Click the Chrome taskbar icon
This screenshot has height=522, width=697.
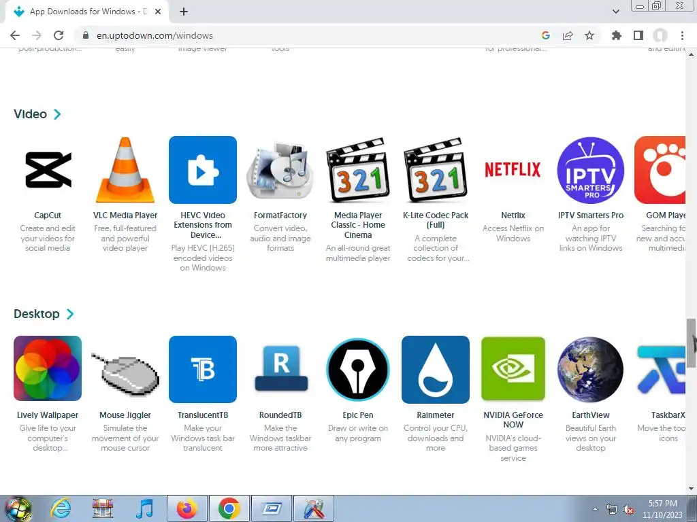(229, 508)
